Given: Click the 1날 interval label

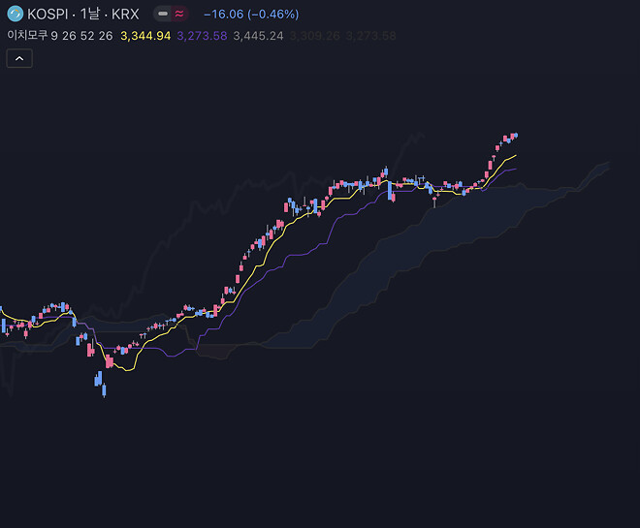Looking at the screenshot, I should point(90,14).
